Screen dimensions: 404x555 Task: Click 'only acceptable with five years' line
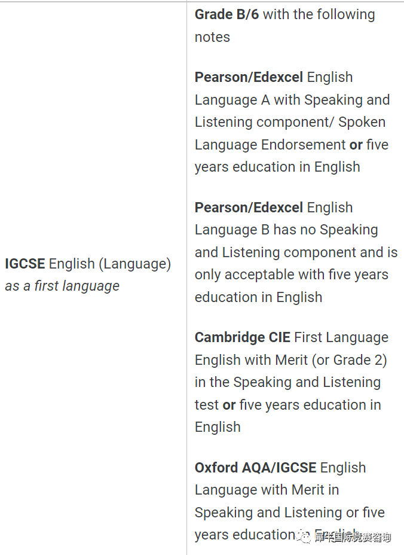pyautogui.click(x=292, y=275)
